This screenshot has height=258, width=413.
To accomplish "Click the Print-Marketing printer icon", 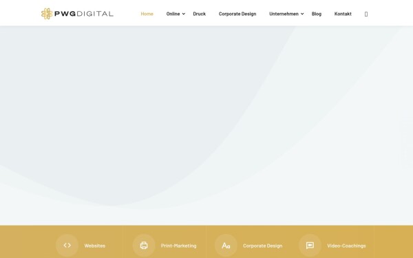I will [x=144, y=246].
